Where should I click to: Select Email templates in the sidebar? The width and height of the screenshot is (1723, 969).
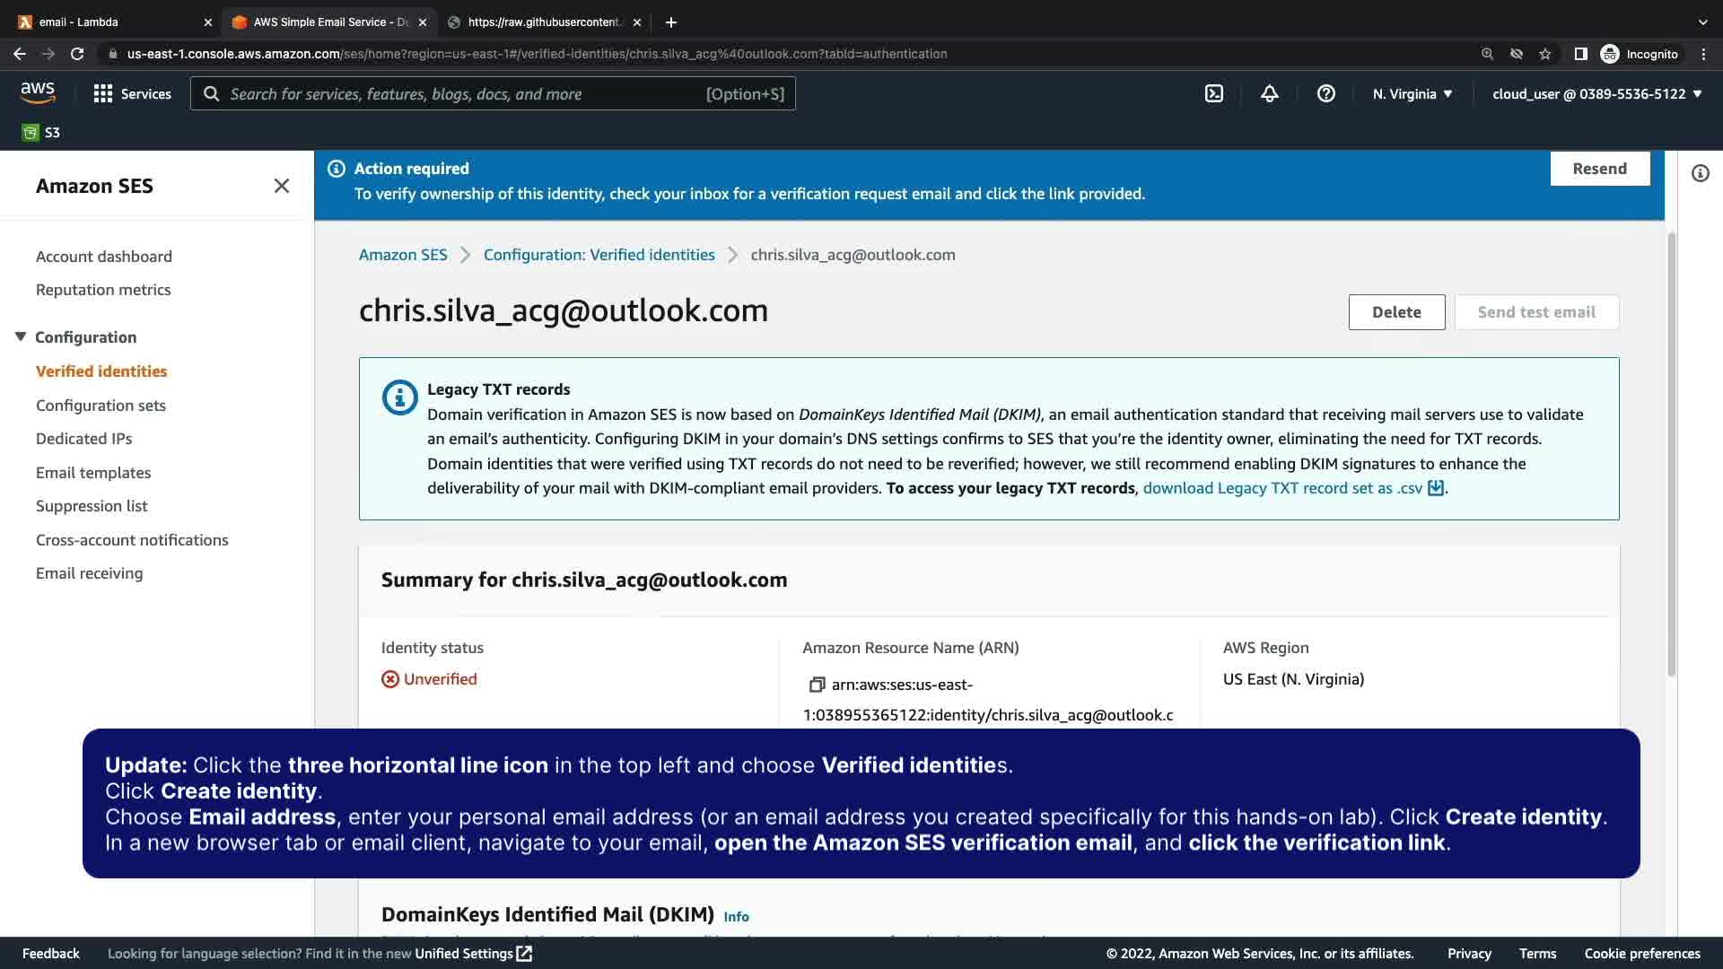coord(93,473)
